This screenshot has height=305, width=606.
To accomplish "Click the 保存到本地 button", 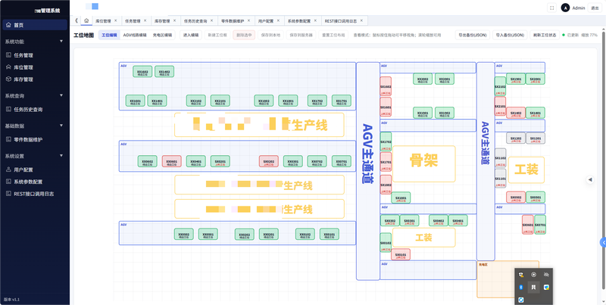I will point(270,35).
